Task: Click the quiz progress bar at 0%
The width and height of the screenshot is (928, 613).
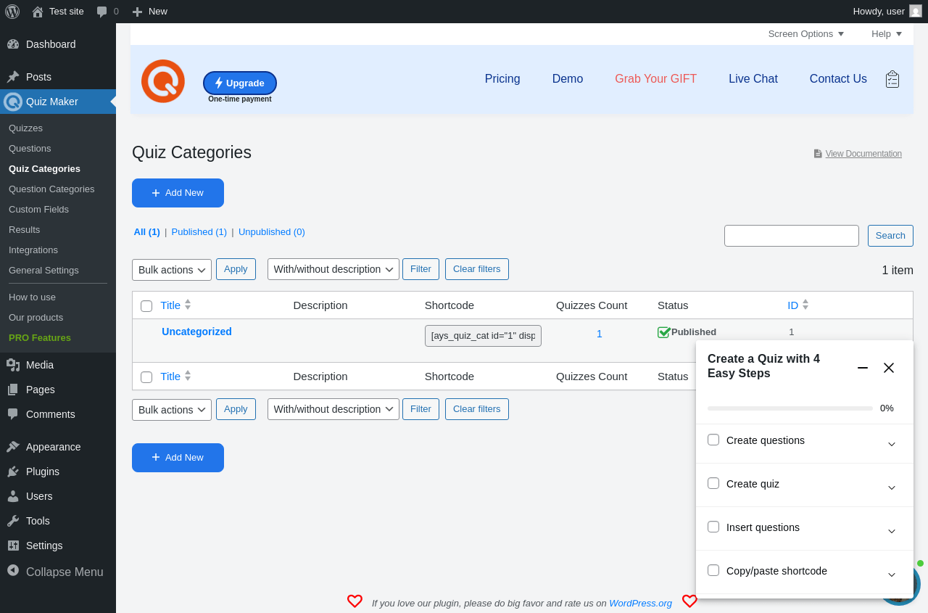Action: coord(790,408)
